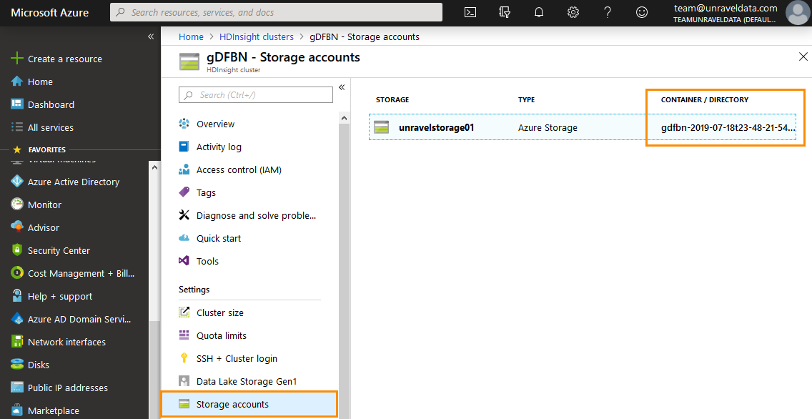
Task: Click the Monitor gauge icon
Action: coord(17,204)
